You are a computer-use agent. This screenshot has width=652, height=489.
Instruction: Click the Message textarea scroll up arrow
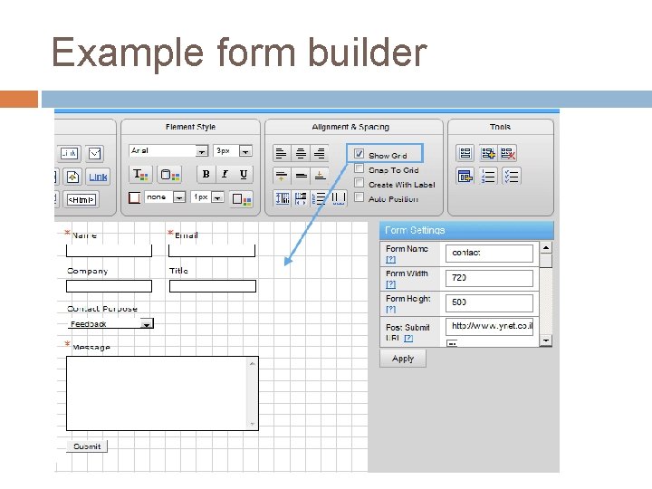(x=252, y=364)
